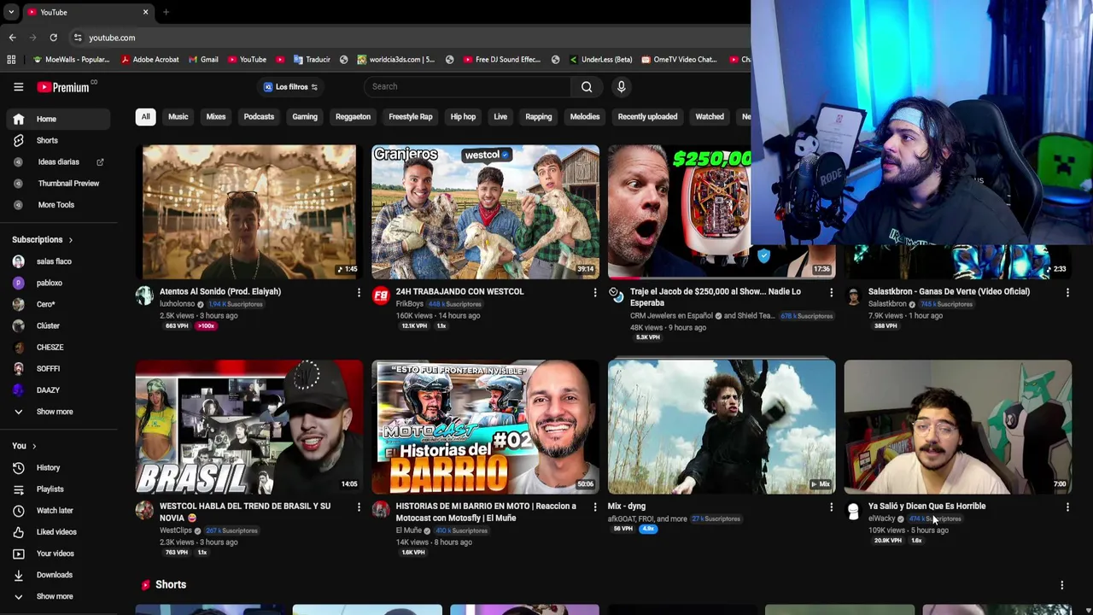1093x615 pixels.
Task: Open Liked videos in the sidebar
Action: 56,531
